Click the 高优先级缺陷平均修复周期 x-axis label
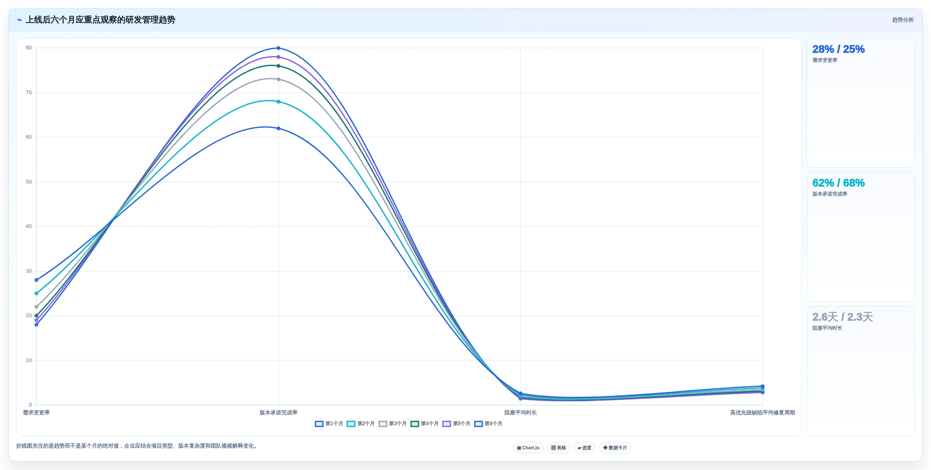Viewport: 931px width, 470px height. pyautogui.click(x=762, y=413)
